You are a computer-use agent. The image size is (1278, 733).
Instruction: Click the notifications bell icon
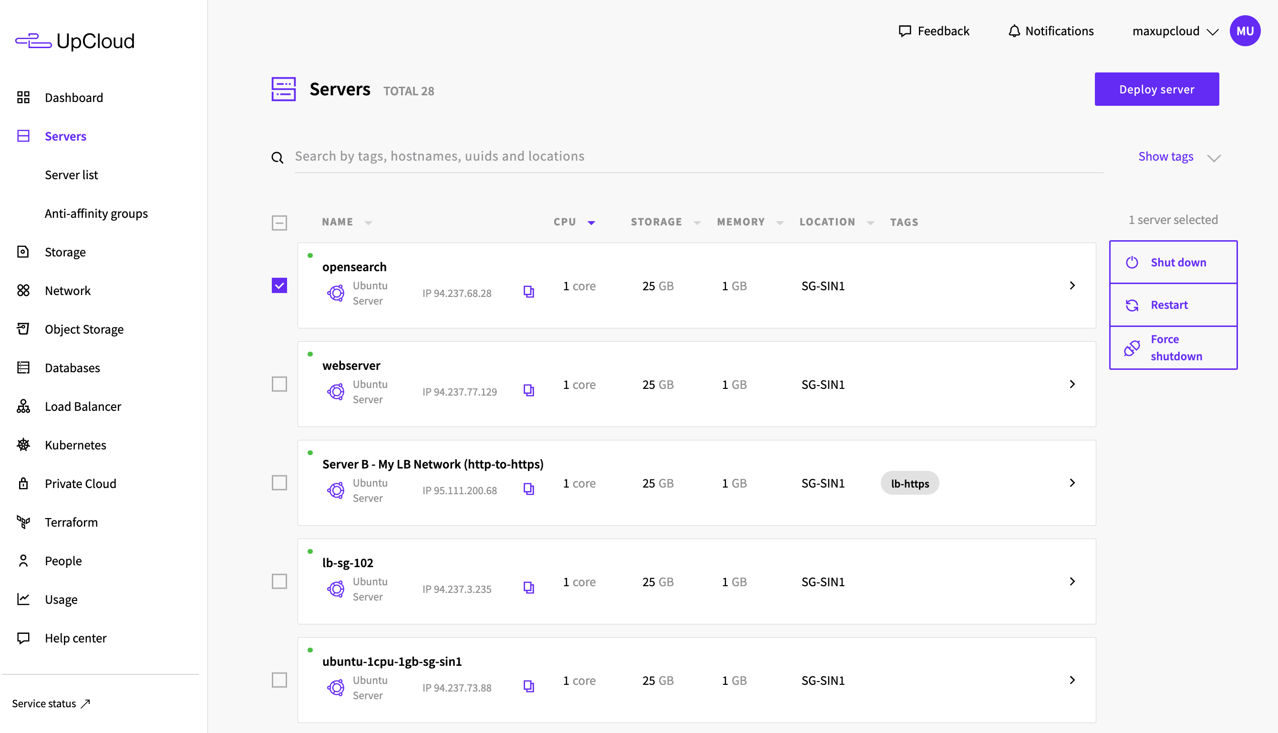point(1014,31)
